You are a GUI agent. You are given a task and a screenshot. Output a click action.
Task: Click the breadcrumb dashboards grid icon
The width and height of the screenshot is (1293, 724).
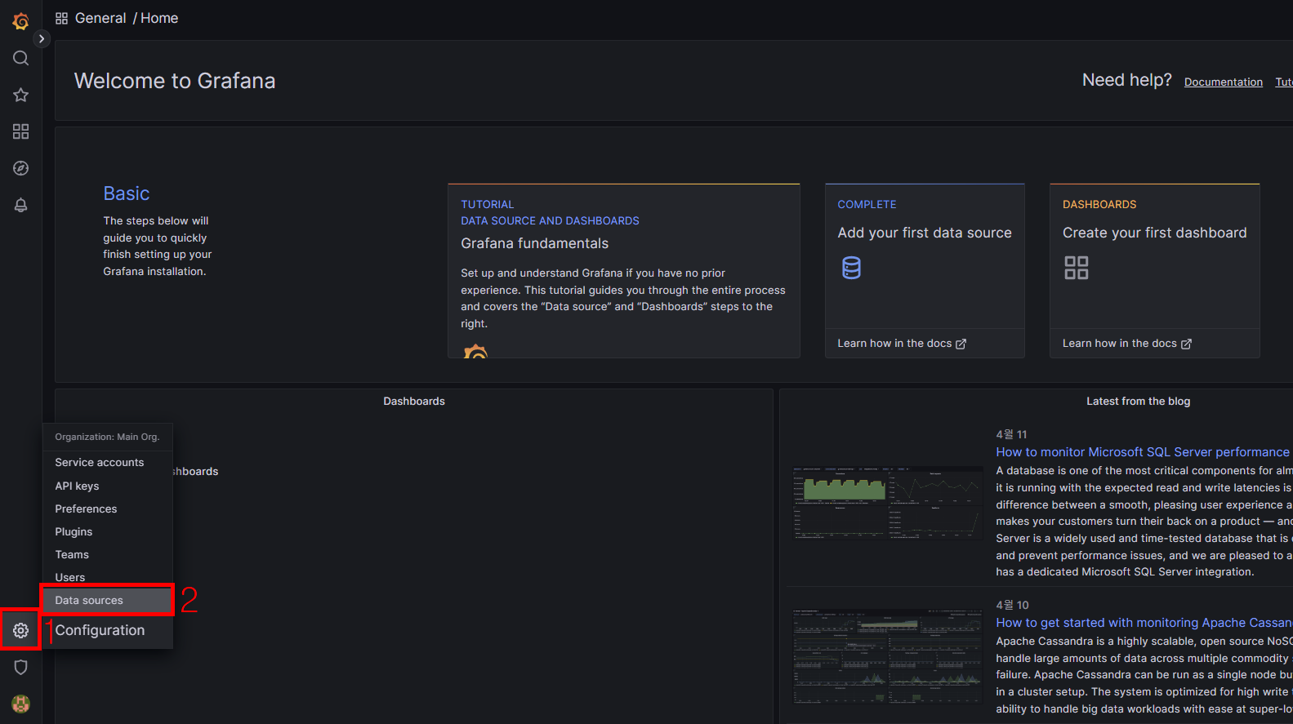click(62, 18)
